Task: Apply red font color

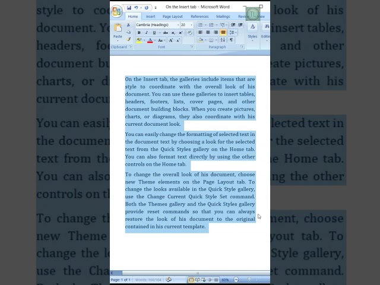Action: (150, 40)
